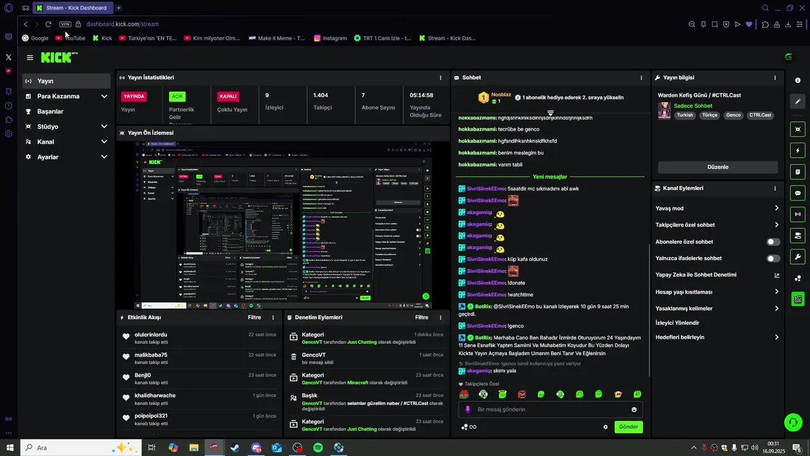Image resolution: width=810 pixels, height=456 pixels.
Task: Switch to Stream - Kick Dashboard browser tab
Action: [x=72, y=8]
